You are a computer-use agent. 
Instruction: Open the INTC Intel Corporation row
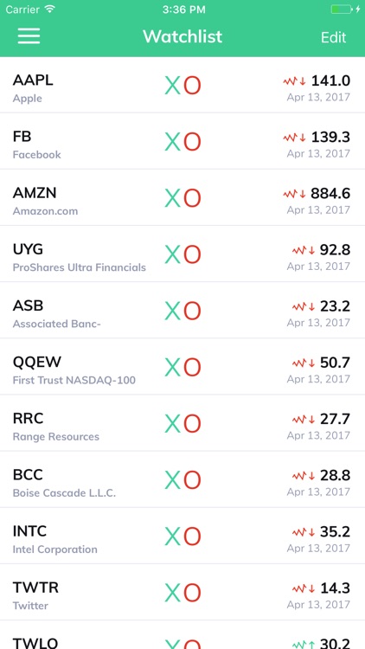182,536
